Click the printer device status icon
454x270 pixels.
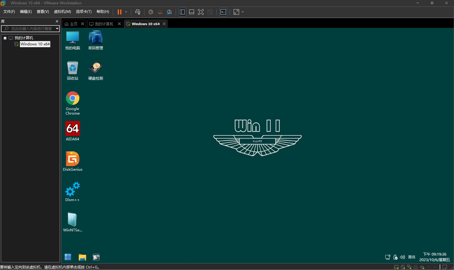(x=416, y=267)
